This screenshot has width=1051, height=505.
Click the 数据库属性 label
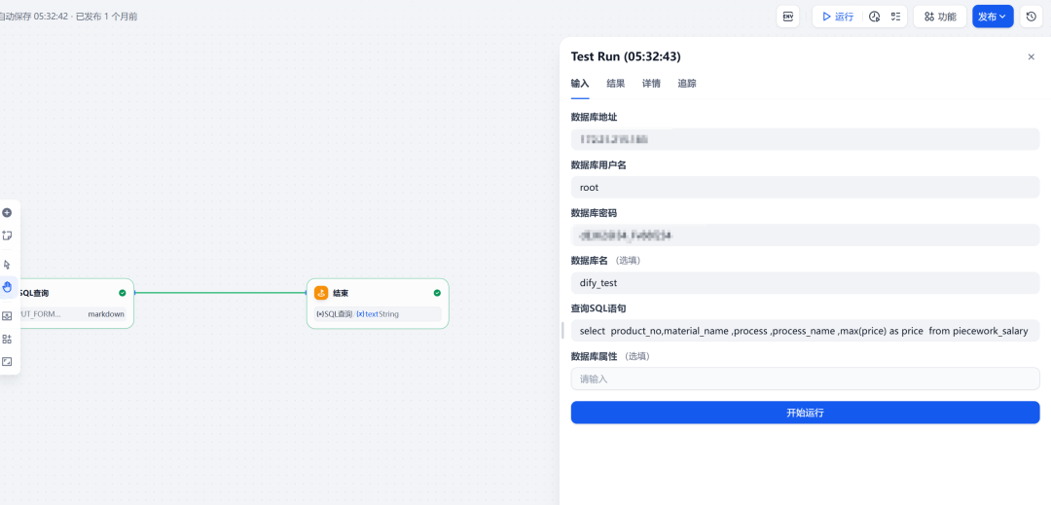coord(594,356)
